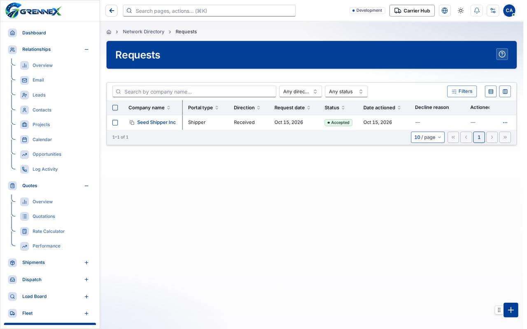This screenshot has width=527, height=329.
Task: Open the Any status dropdown
Action: click(x=346, y=91)
